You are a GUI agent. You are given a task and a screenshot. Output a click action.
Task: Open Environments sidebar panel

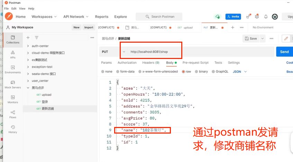coord(13,69)
